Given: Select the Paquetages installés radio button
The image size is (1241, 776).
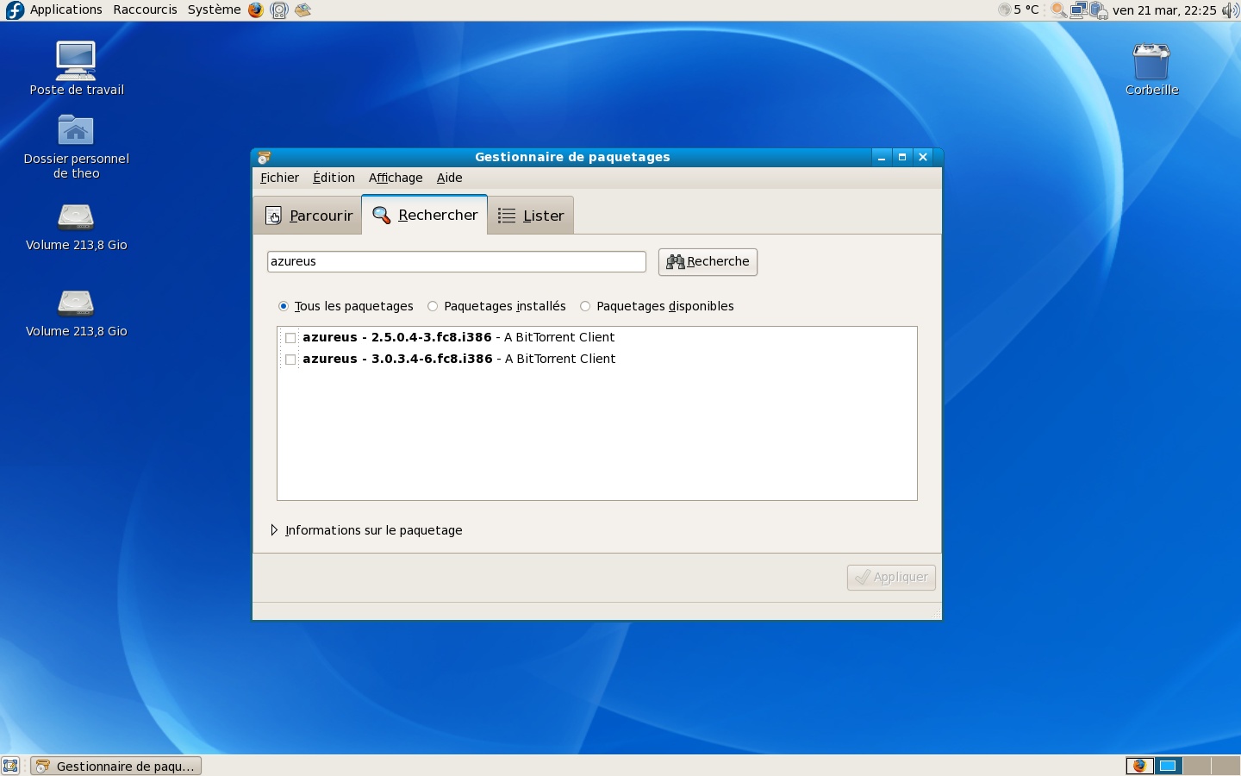Looking at the screenshot, I should pyautogui.click(x=433, y=306).
